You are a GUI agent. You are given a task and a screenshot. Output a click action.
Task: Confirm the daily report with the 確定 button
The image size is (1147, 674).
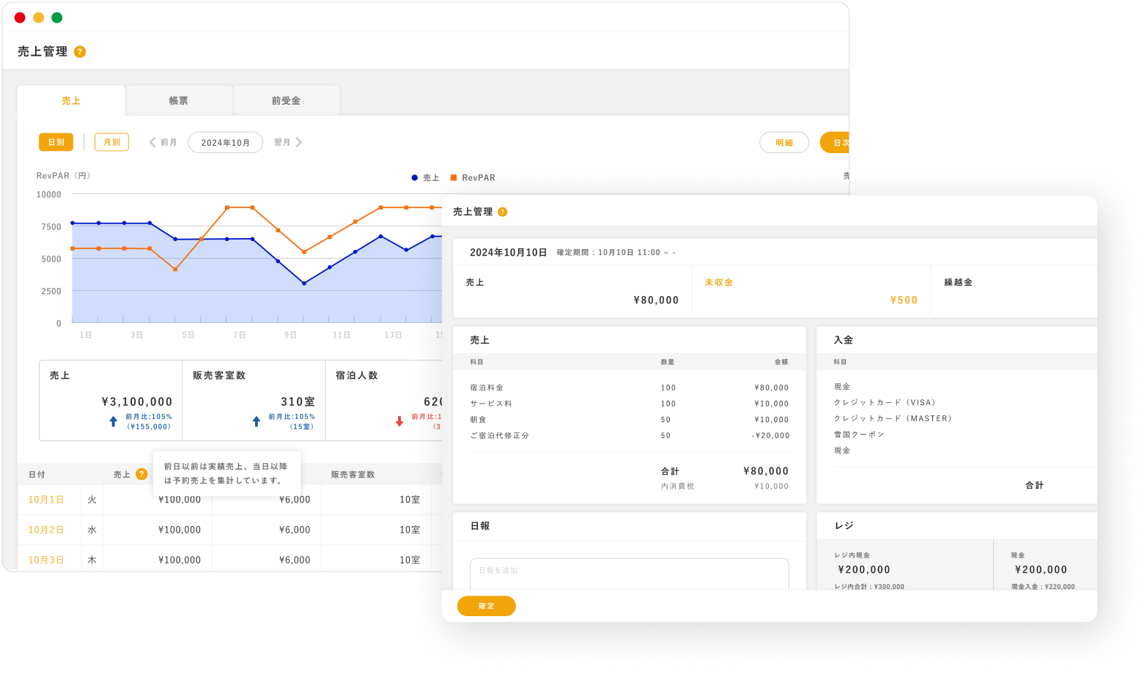tap(486, 606)
